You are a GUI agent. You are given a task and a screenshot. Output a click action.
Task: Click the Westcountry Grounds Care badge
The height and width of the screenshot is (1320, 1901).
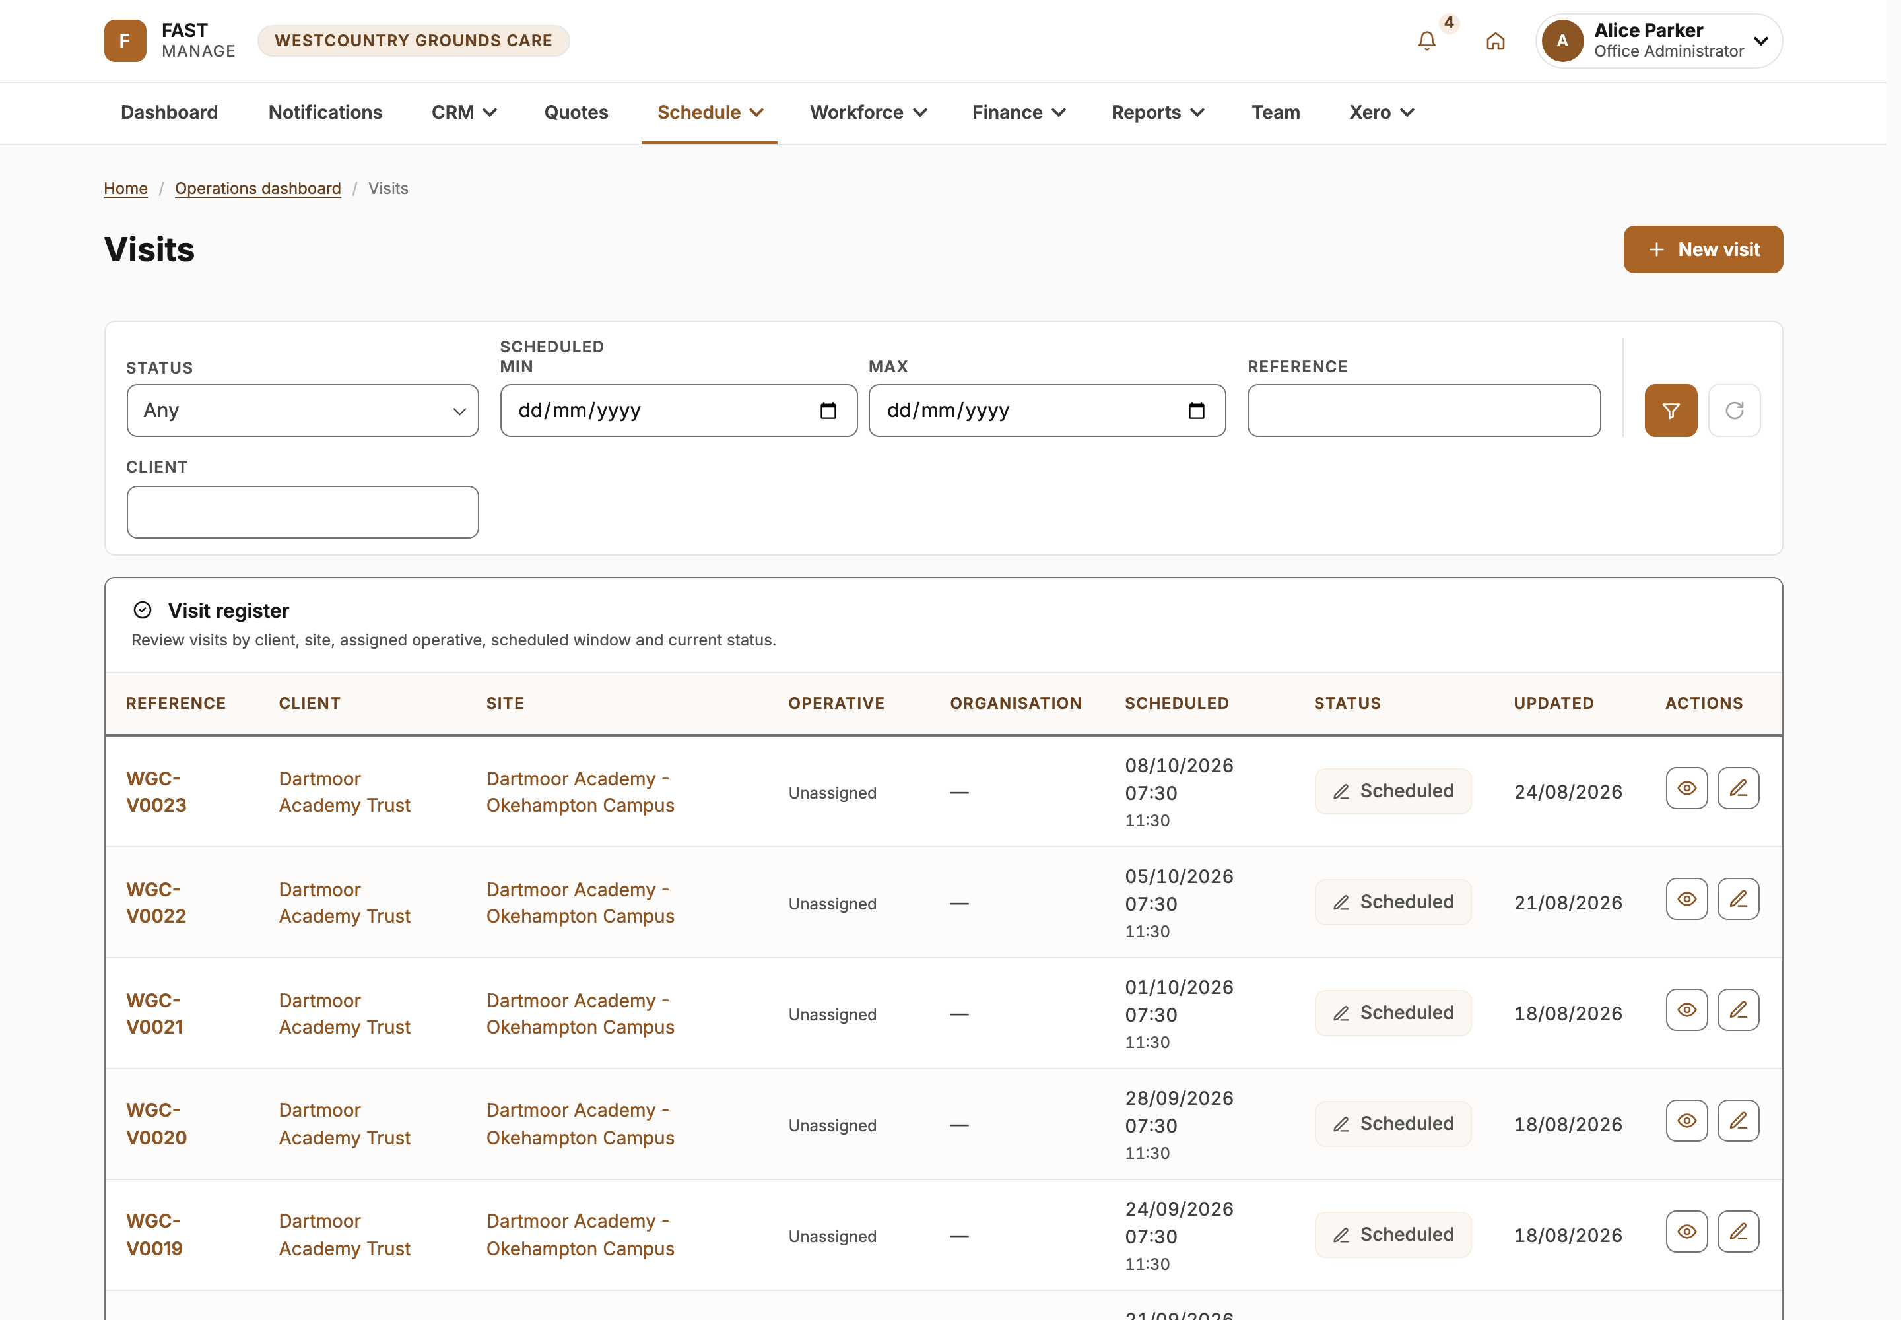click(414, 40)
